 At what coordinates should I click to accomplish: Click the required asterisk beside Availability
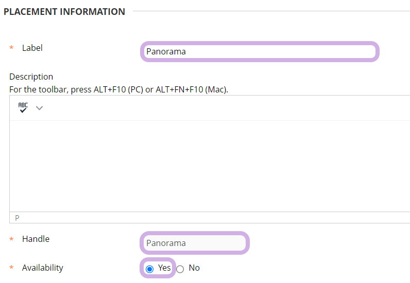12,268
